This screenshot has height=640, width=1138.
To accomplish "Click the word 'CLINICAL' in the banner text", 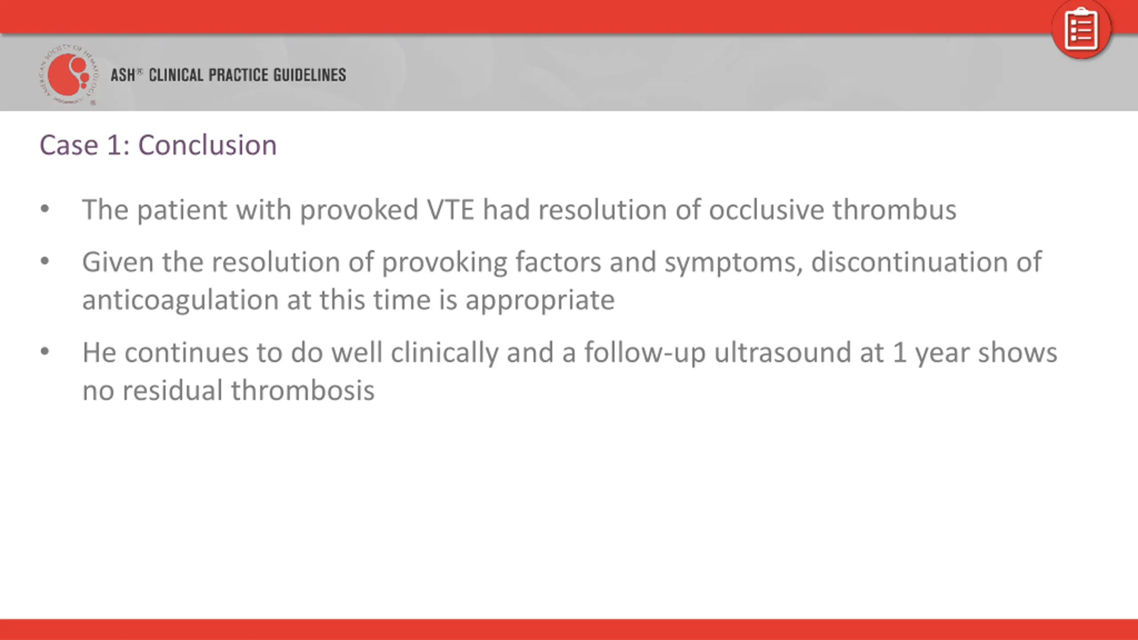I will [x=176, y=75].
